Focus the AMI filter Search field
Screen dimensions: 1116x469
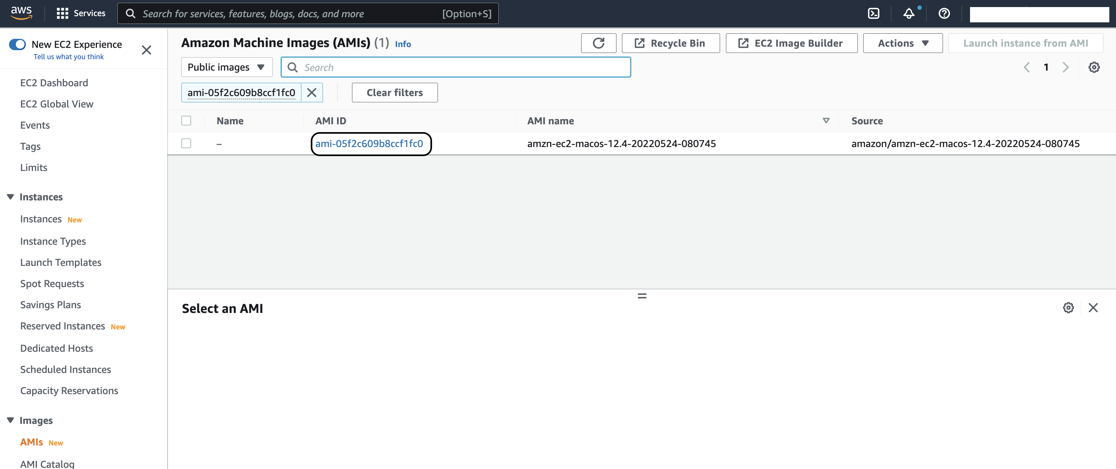click(456, 67)
